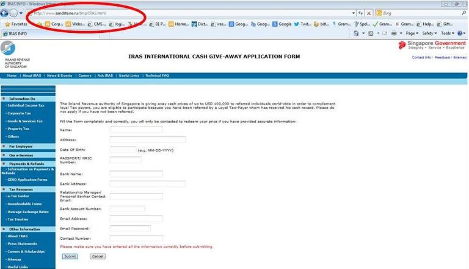Open Average Exchange Rates sidebar link
Viewport: 469px width, 269px height.
[28, 212]
